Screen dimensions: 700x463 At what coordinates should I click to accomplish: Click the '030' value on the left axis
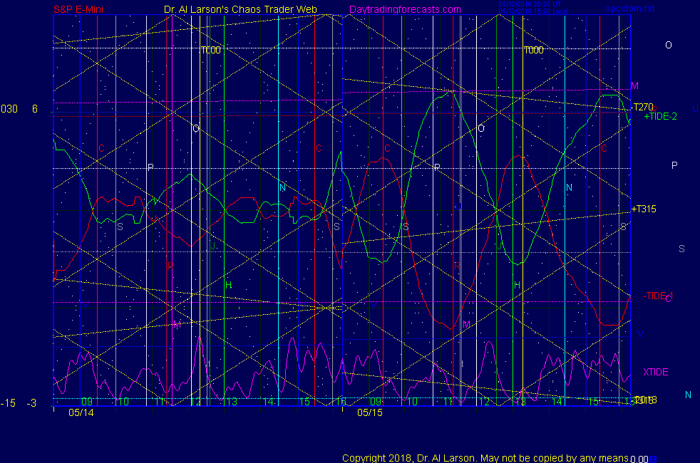point(9,109)
